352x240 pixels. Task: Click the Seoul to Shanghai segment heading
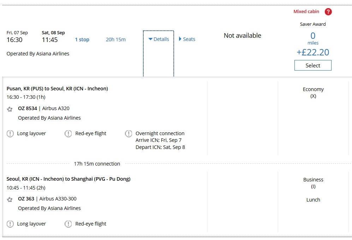68,179
